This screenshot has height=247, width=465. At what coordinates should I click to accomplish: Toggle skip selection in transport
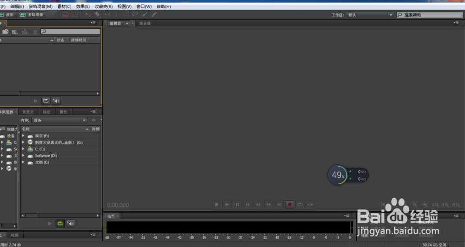point(311,204)
